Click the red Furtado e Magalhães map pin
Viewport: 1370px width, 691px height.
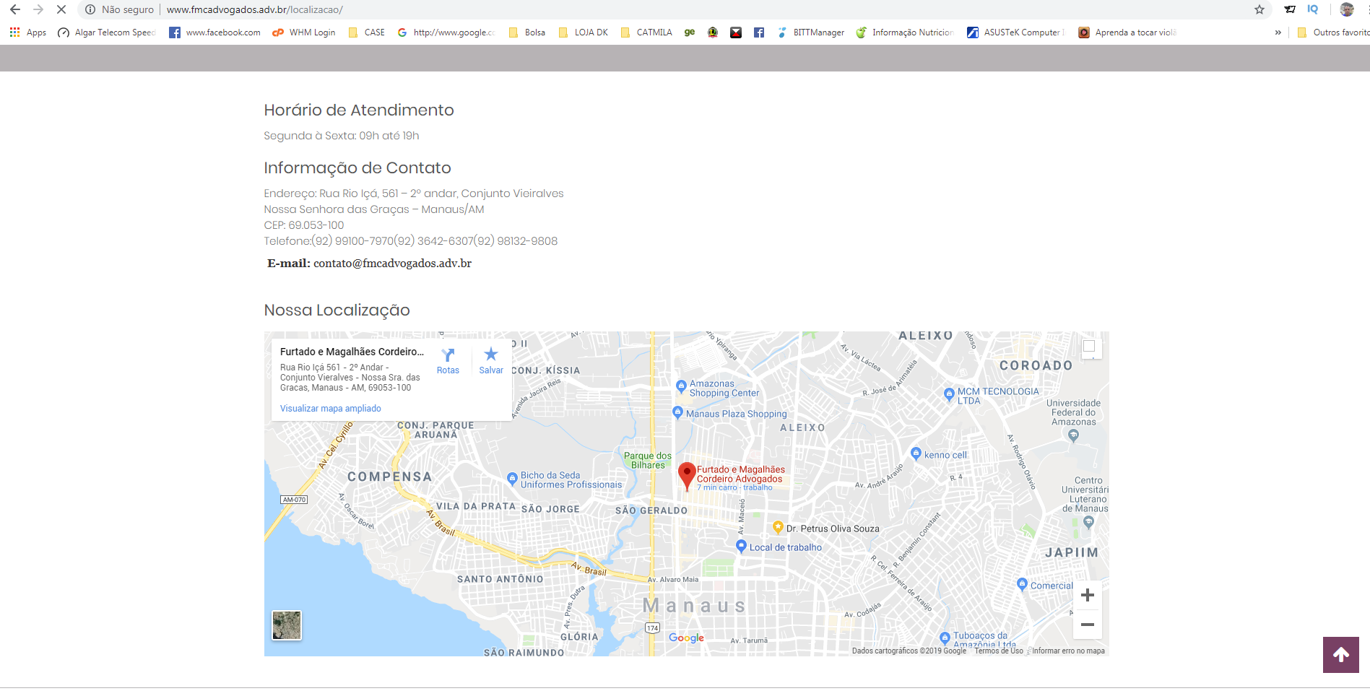687,475
